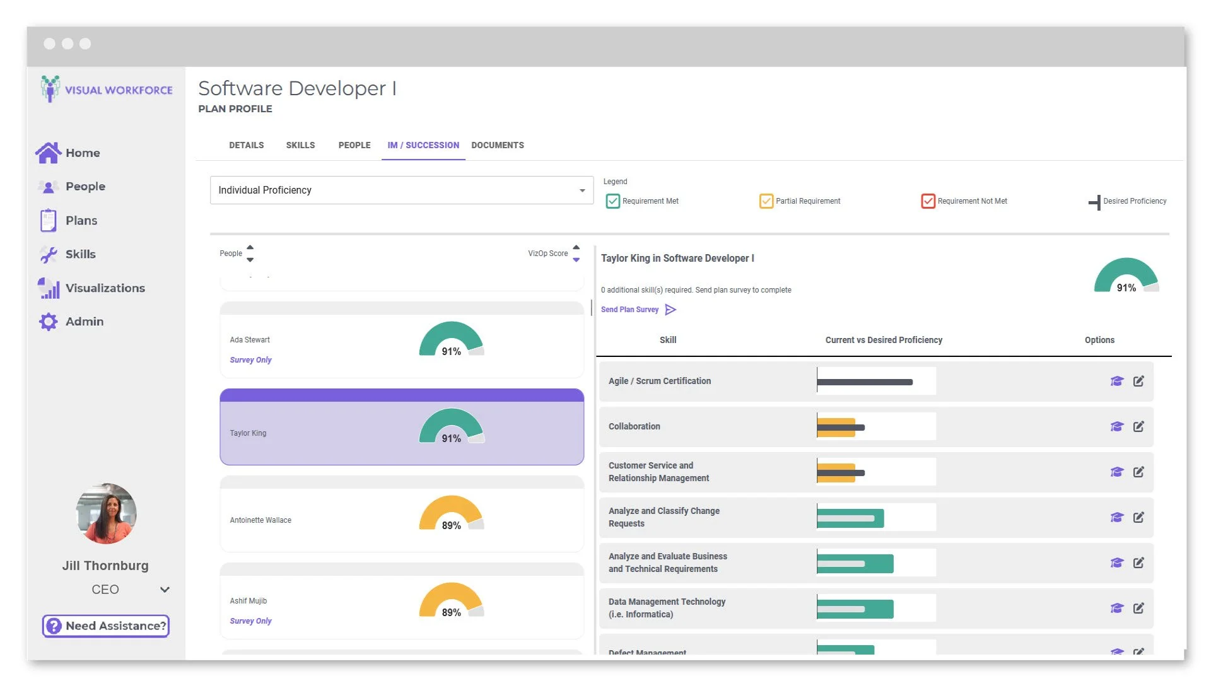Open the Home section via house icon
Viewport: 1211px width, 688px height.
(48, 153)
